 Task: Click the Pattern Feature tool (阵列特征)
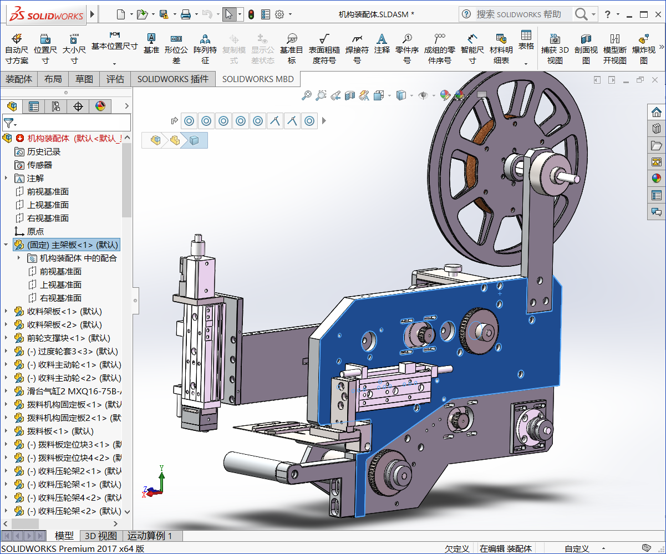coord(205,48)
